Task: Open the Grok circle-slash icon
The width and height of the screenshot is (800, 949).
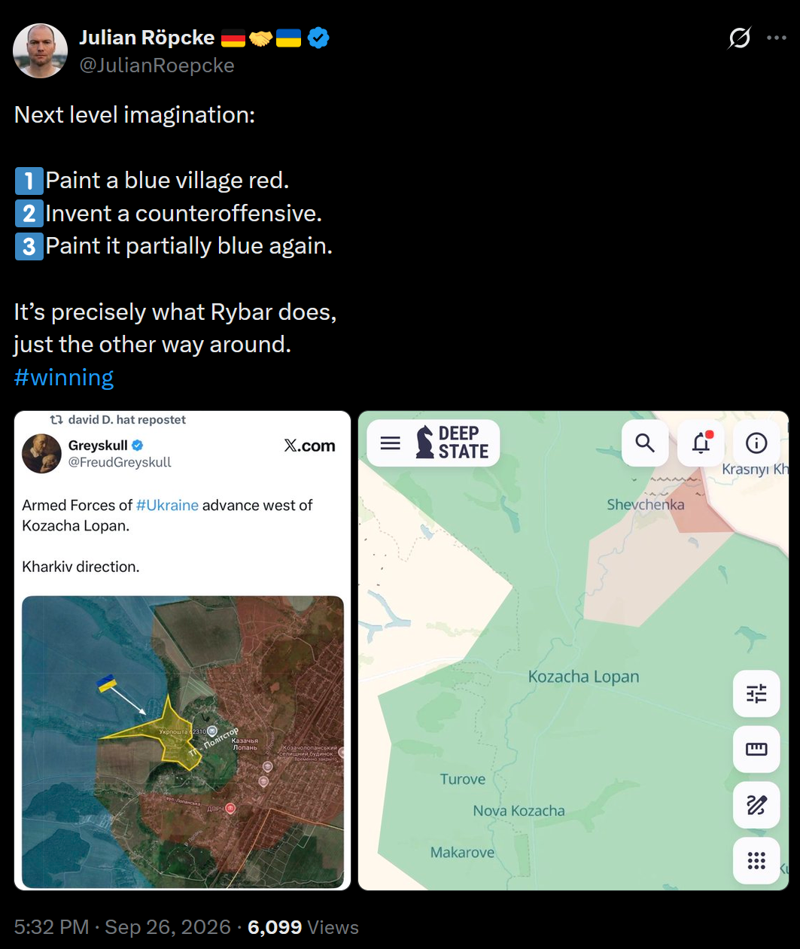Action: click(x=740, y=38)
